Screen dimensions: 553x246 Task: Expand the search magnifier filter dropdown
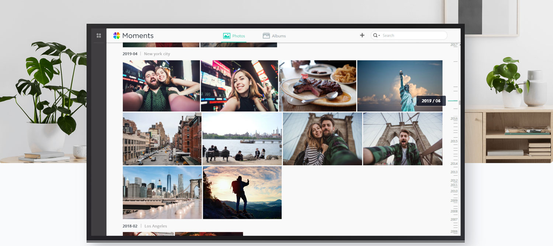(376, 36)
